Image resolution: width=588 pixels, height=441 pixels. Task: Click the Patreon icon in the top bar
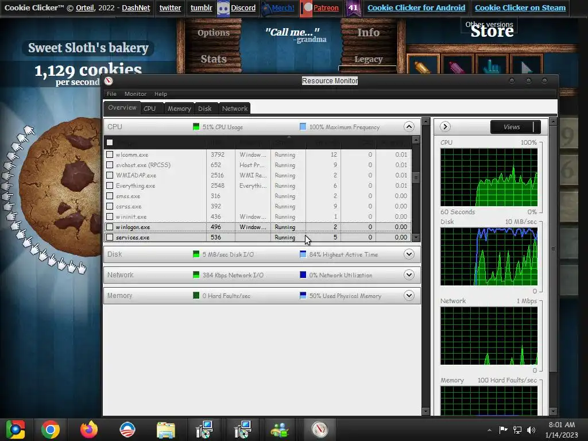tap(306, 8)
